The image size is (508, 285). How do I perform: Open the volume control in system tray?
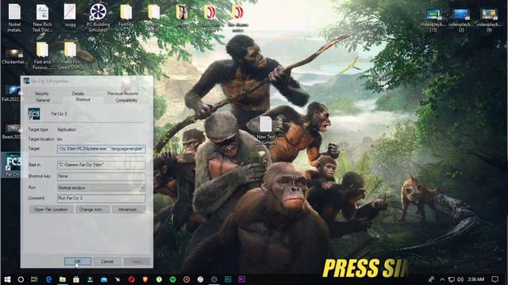(460, 279)
